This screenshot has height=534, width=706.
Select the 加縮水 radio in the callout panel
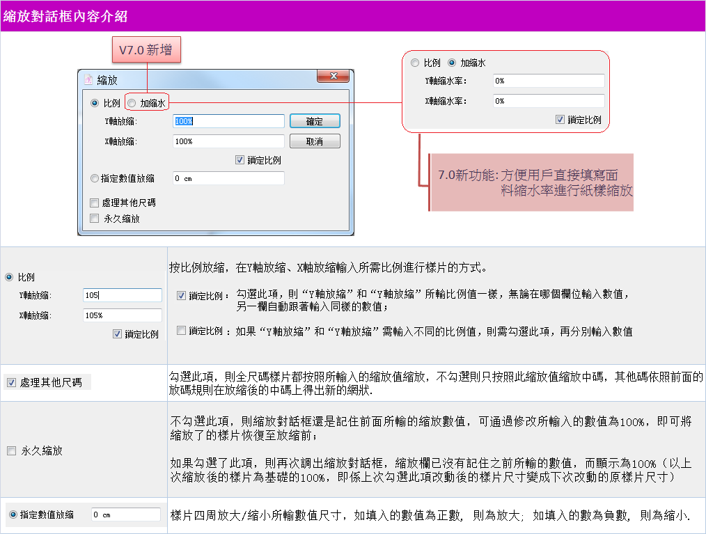452,63
